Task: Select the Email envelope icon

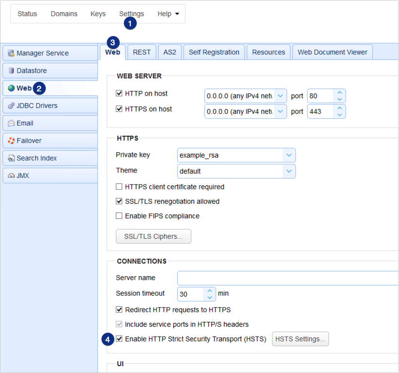Action: click(x=12, y=123)
